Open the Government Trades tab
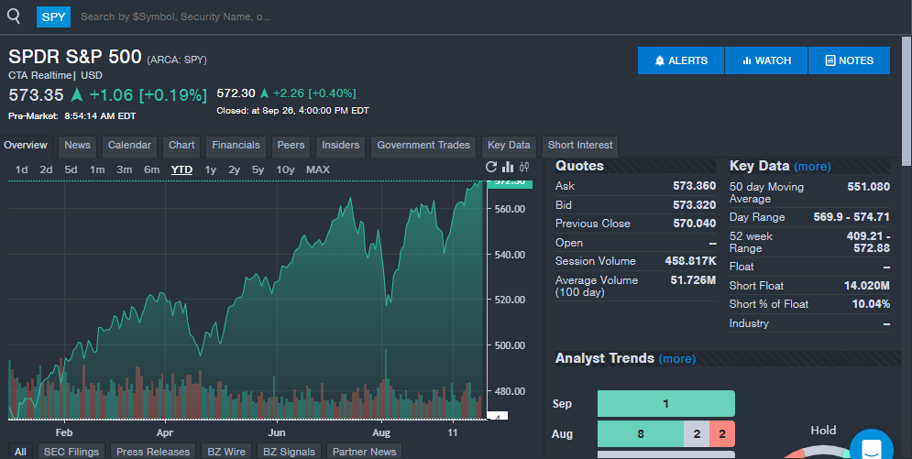 tap(423, 146)
